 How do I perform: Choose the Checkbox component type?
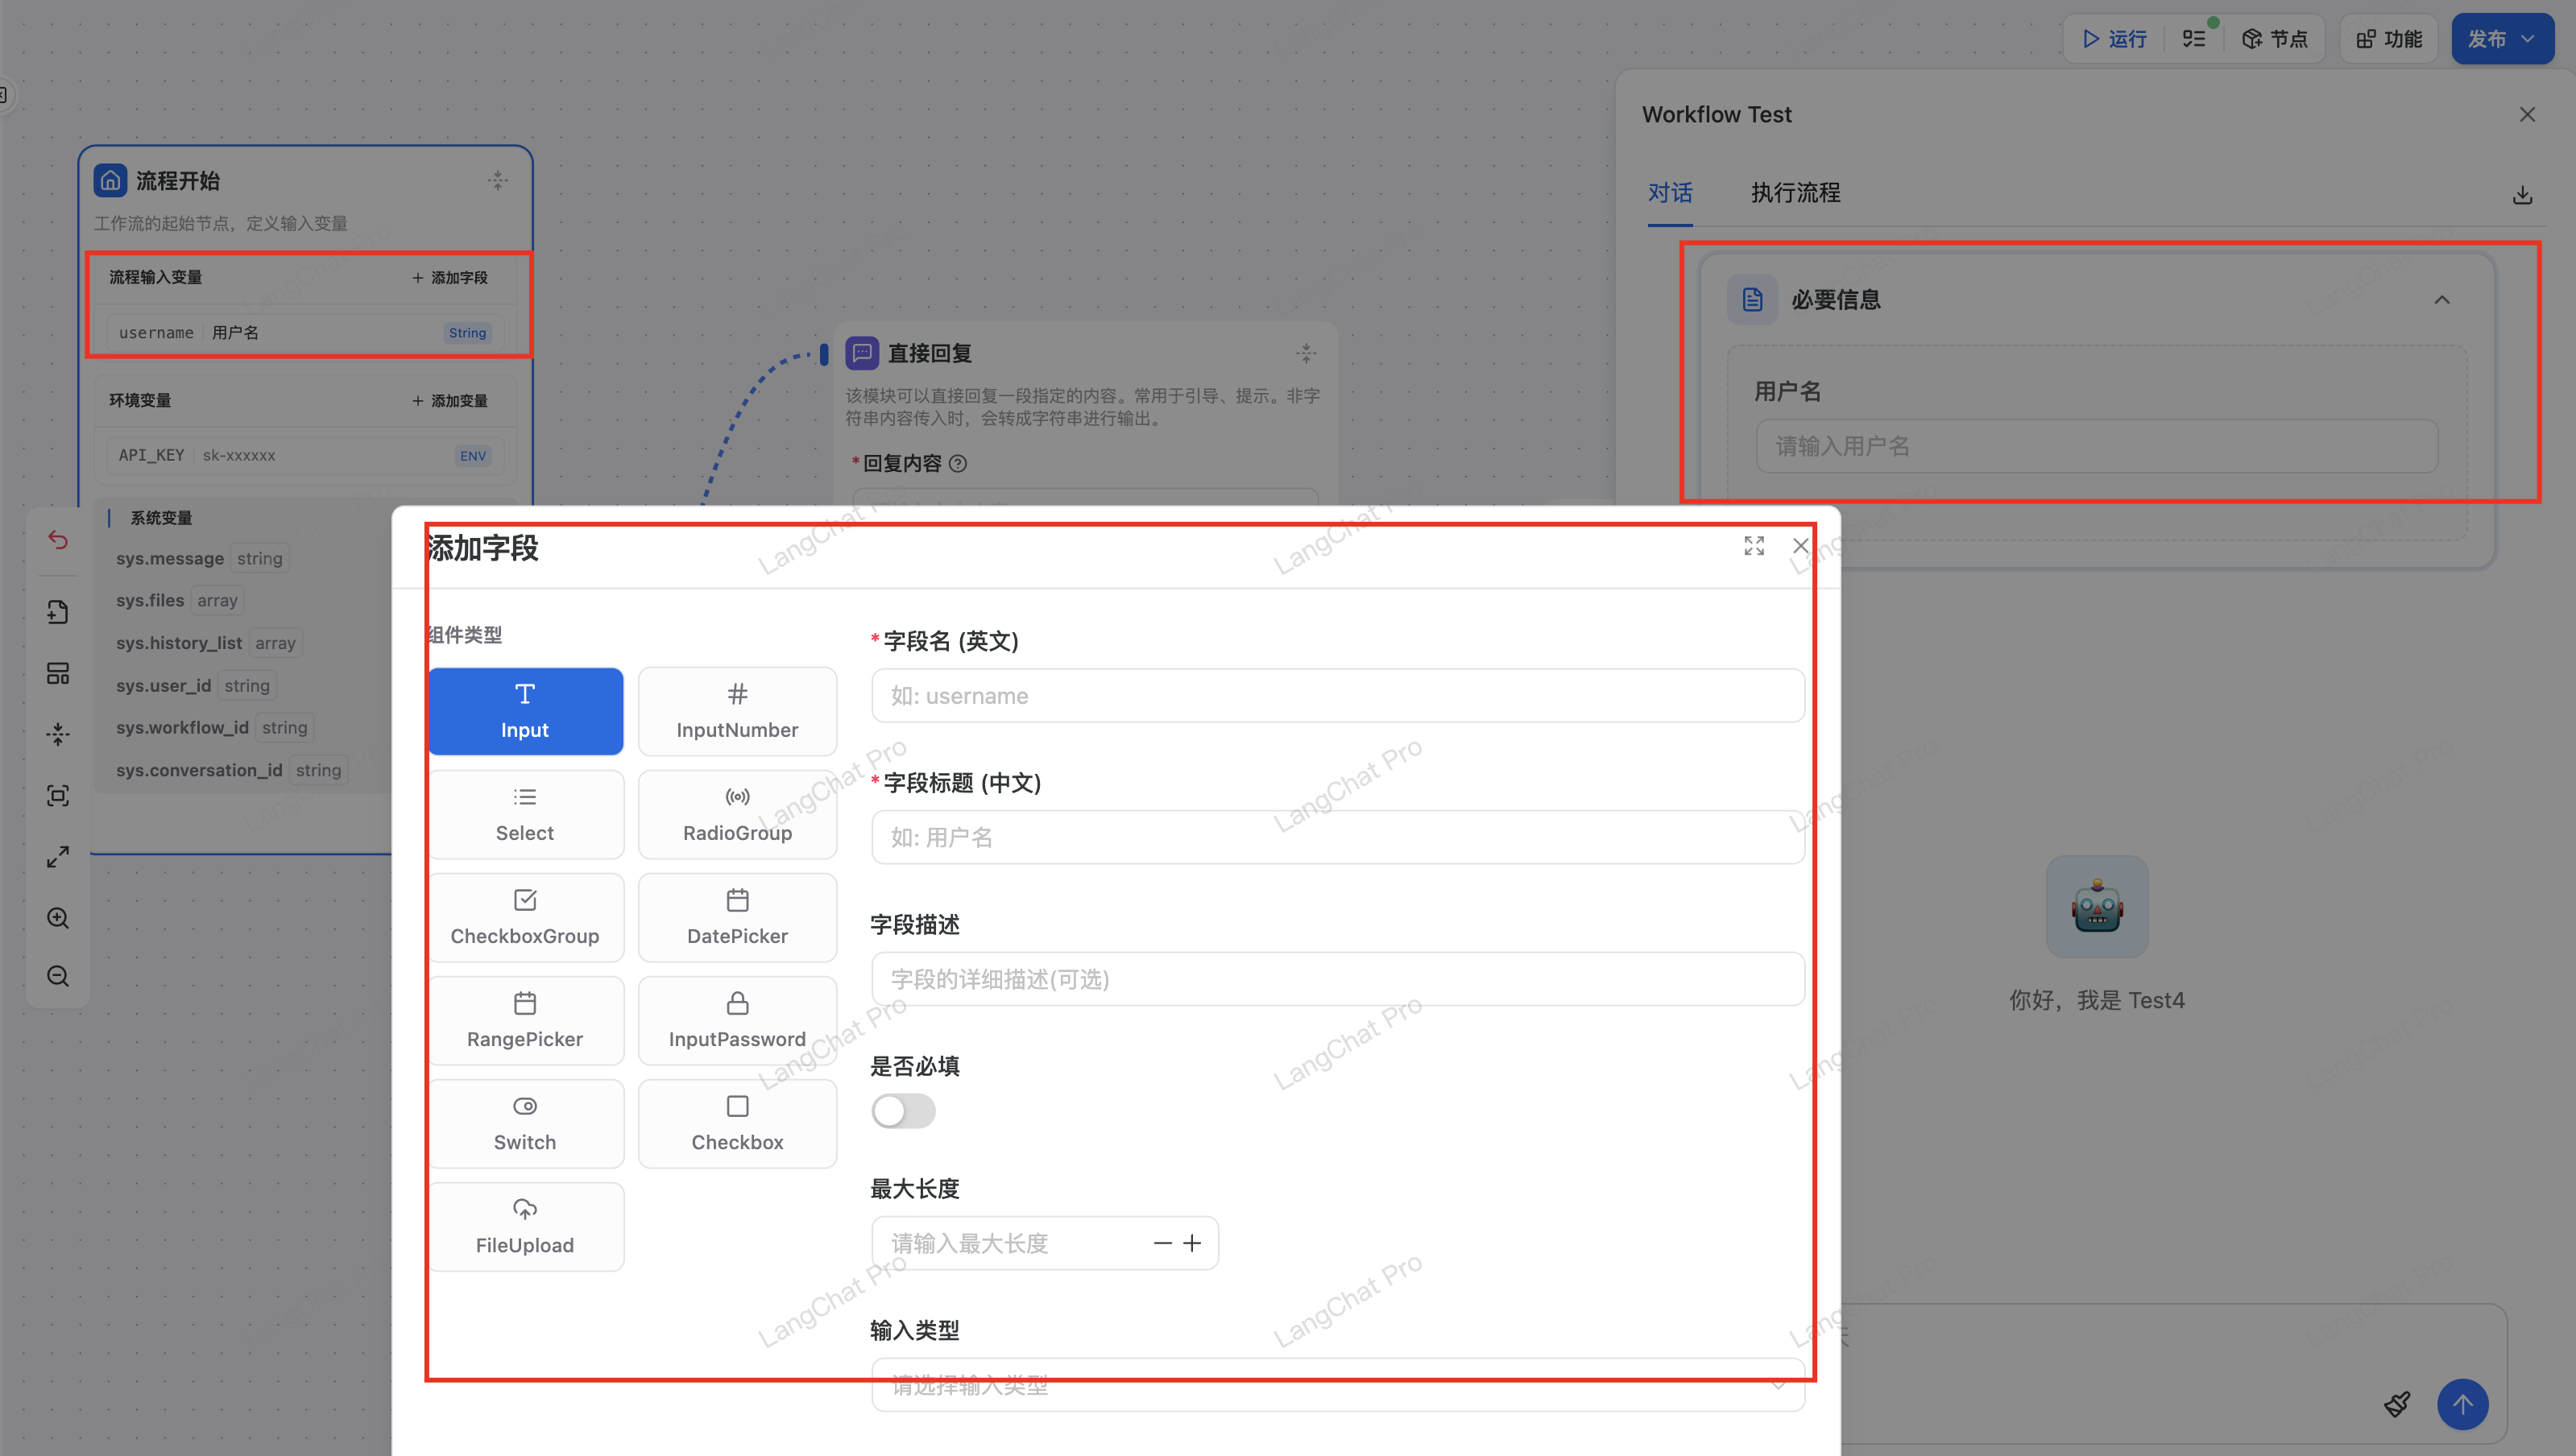(x=737, y=1123)
